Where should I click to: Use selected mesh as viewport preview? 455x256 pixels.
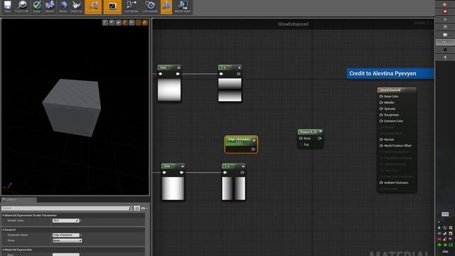click(132, 23)
